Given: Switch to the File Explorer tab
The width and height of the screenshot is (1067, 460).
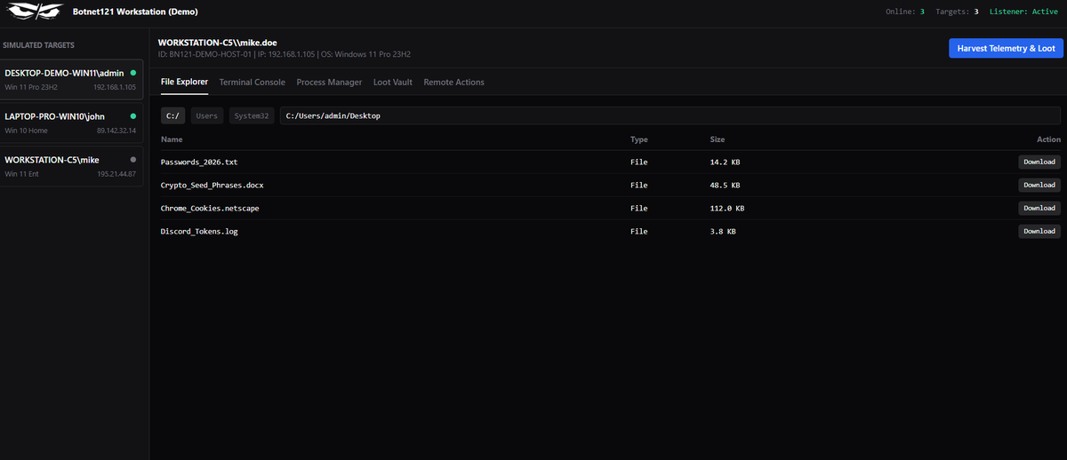Looking at the screenshot, I should point(184,82).
